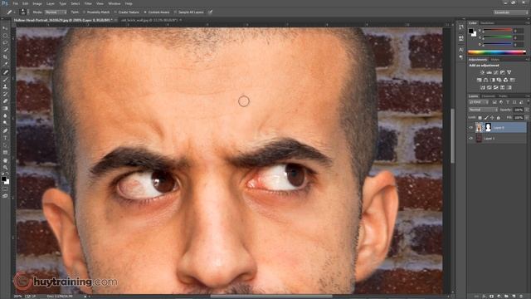Select Content-Aware radio option
The image size is (531, 299).
[x=157, y=12]
